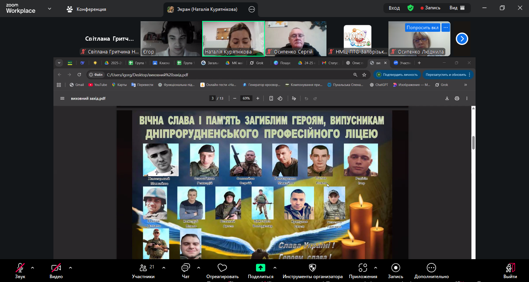
Task: Click Перезапустить и обновить browser button
Action: point(448,75)
